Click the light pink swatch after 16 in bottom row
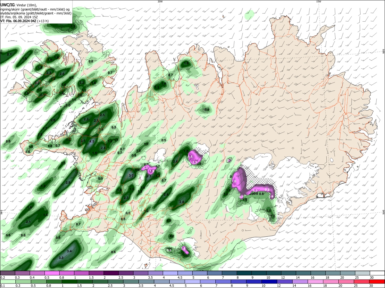The height and width of the screenshot is (288, 385). (315, 281)
